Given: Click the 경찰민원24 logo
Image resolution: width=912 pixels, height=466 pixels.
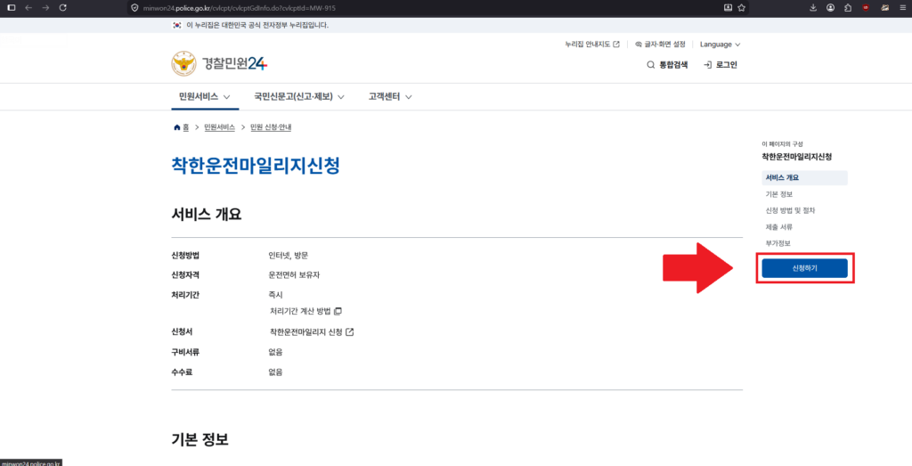Looking at the screenshot, I should click(x=219, y=64).
